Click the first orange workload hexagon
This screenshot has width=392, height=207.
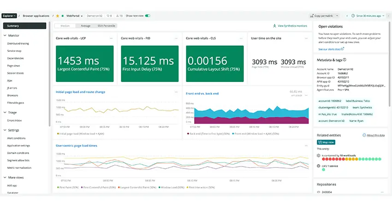coord(346,159)
